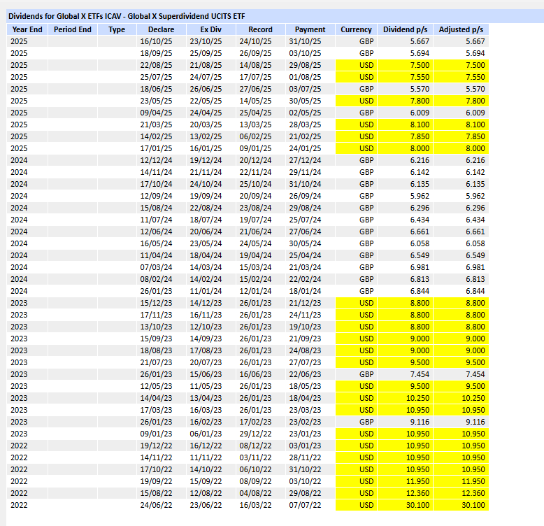The height and width of the screenshot is (526, 544).
Task: Select the Dividend p/s column header
Action: pos(405,29)
